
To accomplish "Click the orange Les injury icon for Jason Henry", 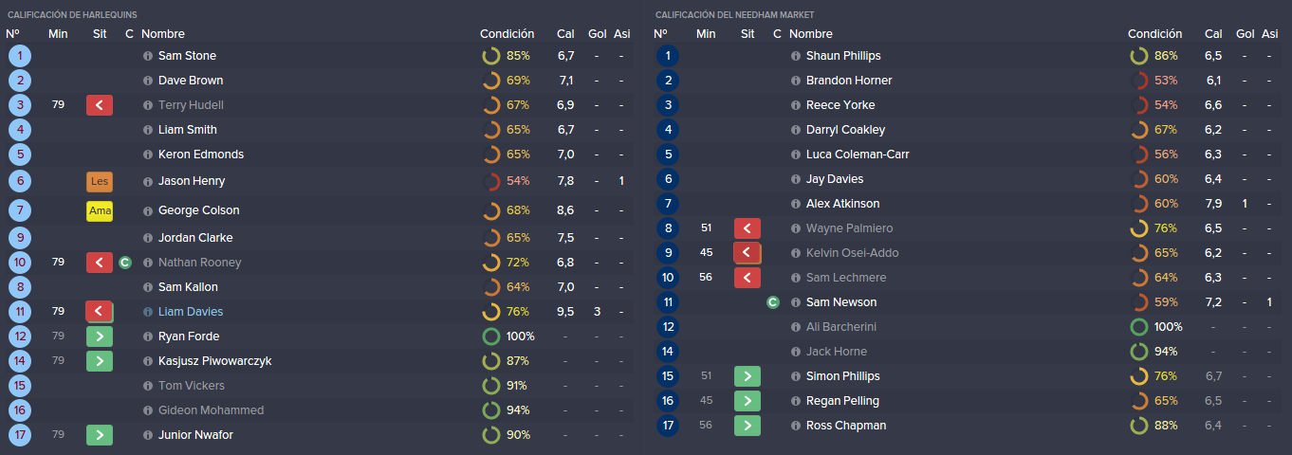I will click(x=100, y=181).
